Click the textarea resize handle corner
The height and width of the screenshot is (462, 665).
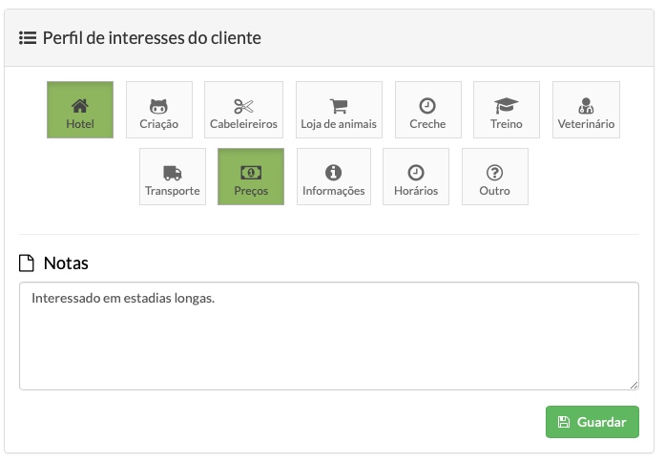pos(634,385)
